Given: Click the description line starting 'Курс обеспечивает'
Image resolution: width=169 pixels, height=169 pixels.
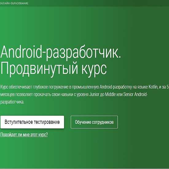Looking at the screenshot, I should coord(84,87).
